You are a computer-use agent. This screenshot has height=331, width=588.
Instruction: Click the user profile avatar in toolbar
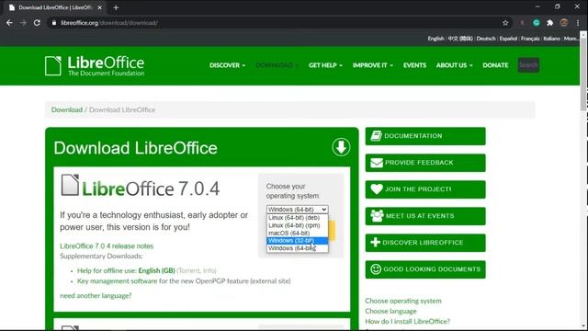564,23
